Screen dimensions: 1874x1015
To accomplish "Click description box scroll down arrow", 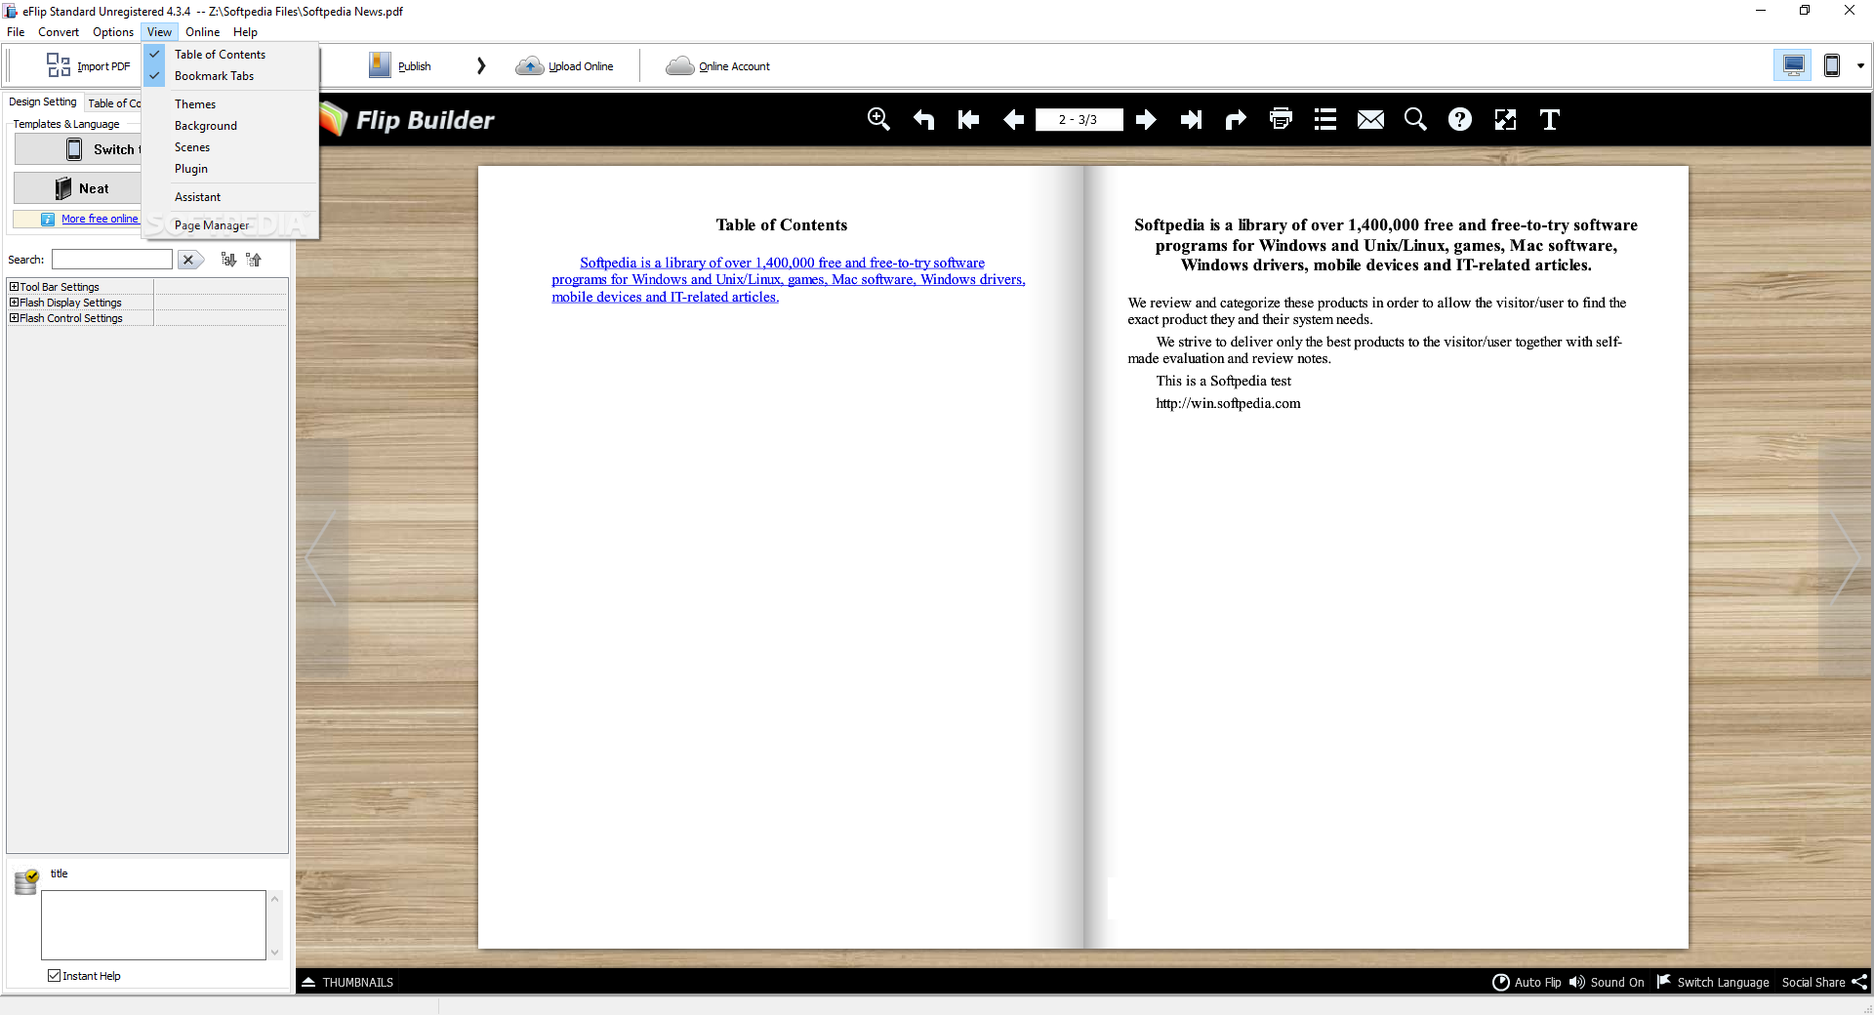I will pos(275,953).
